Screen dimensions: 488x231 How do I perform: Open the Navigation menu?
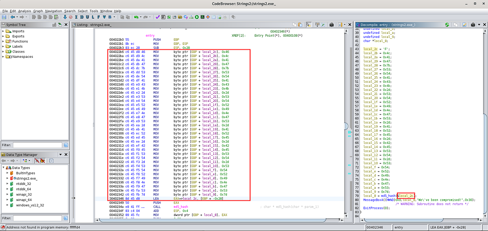pos(54,11)
